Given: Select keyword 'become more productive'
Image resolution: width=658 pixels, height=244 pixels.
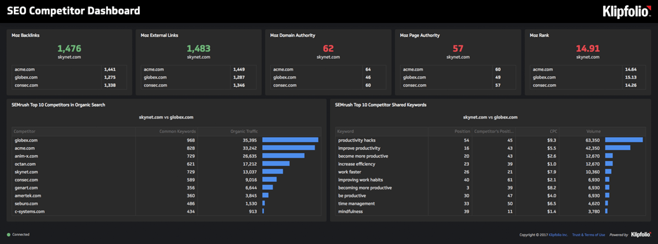Looking at the screenshot, I should (363, 156).
